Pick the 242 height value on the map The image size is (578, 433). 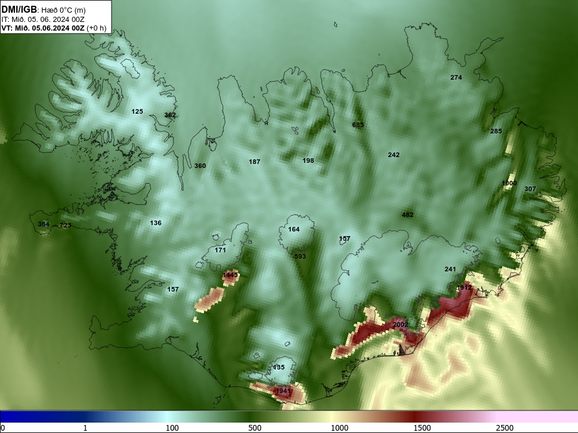coord(394,155)
